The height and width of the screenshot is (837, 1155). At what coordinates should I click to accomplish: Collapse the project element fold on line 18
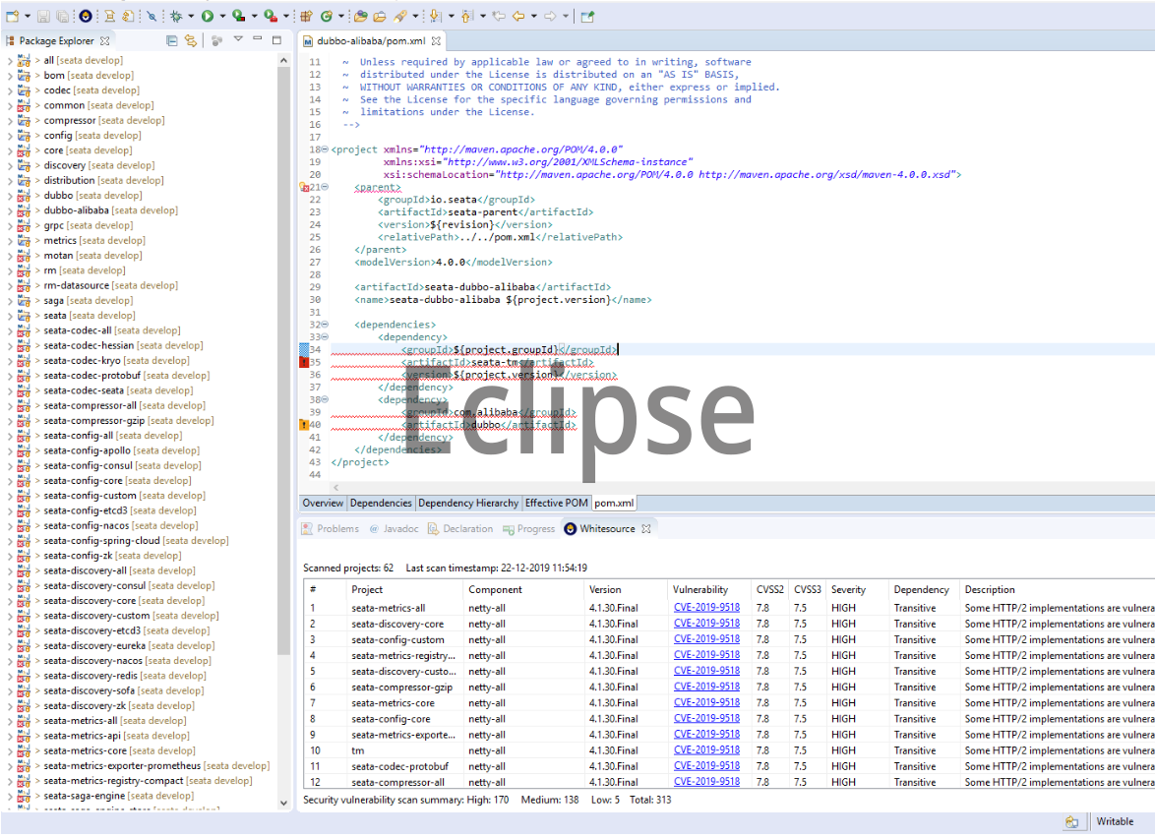click(325, 149)
